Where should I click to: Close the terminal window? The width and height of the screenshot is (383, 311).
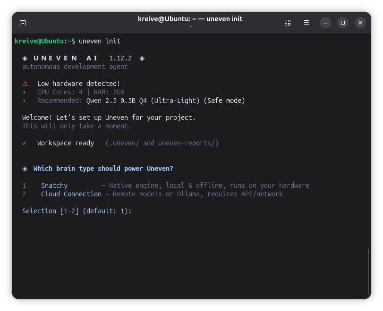(360, 23)
